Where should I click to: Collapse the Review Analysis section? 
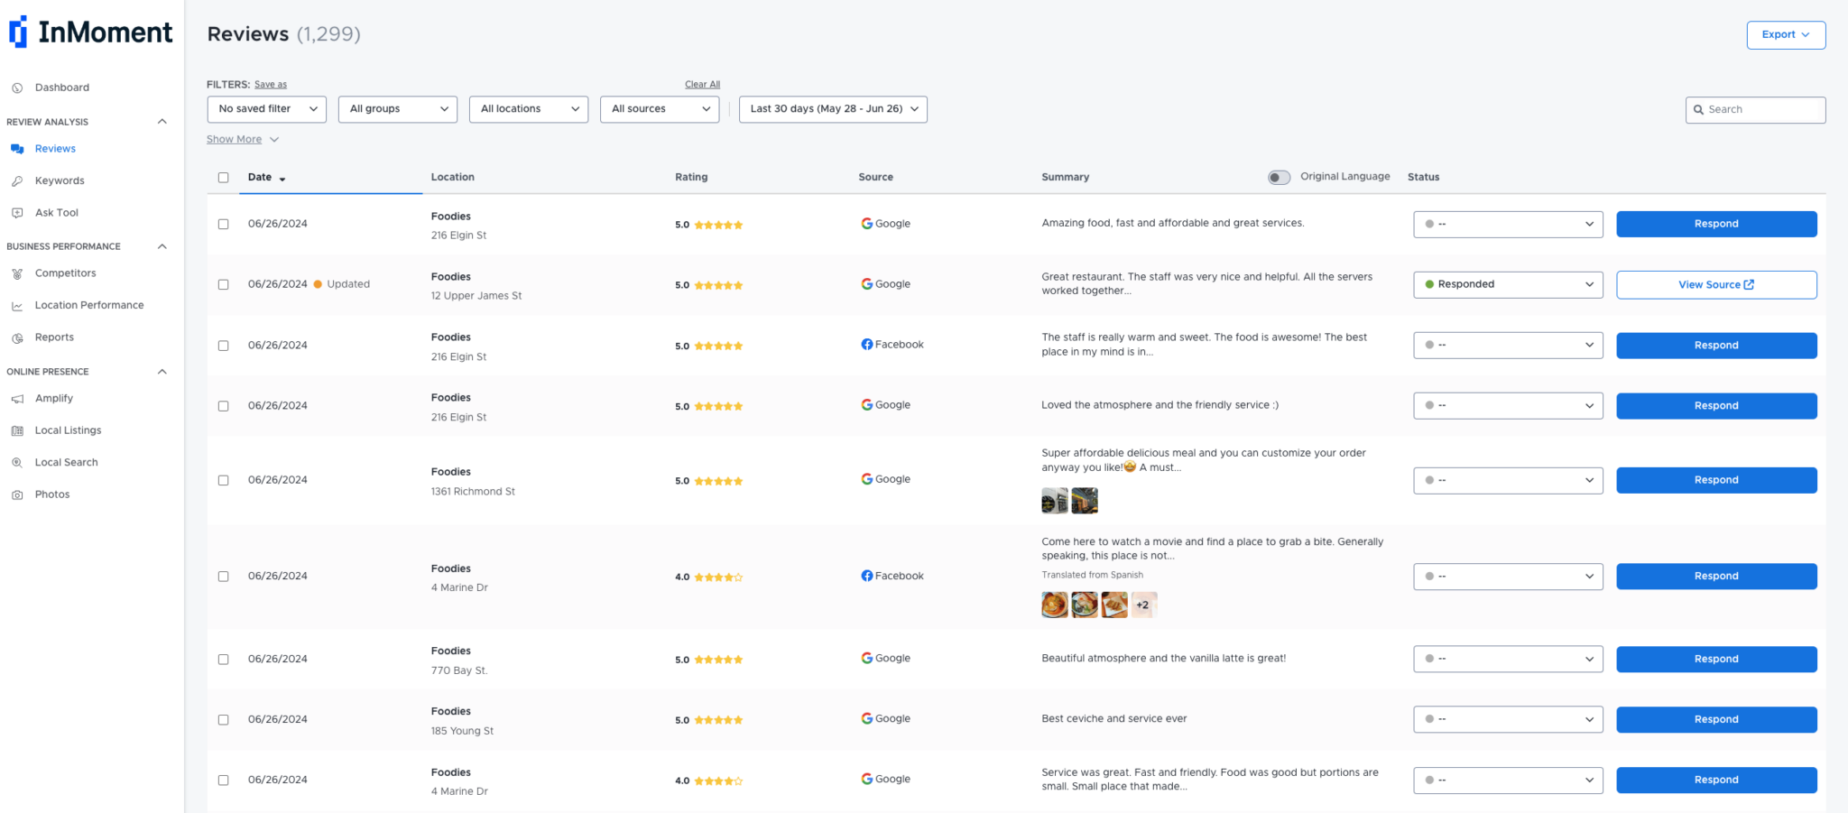point(162,121)
